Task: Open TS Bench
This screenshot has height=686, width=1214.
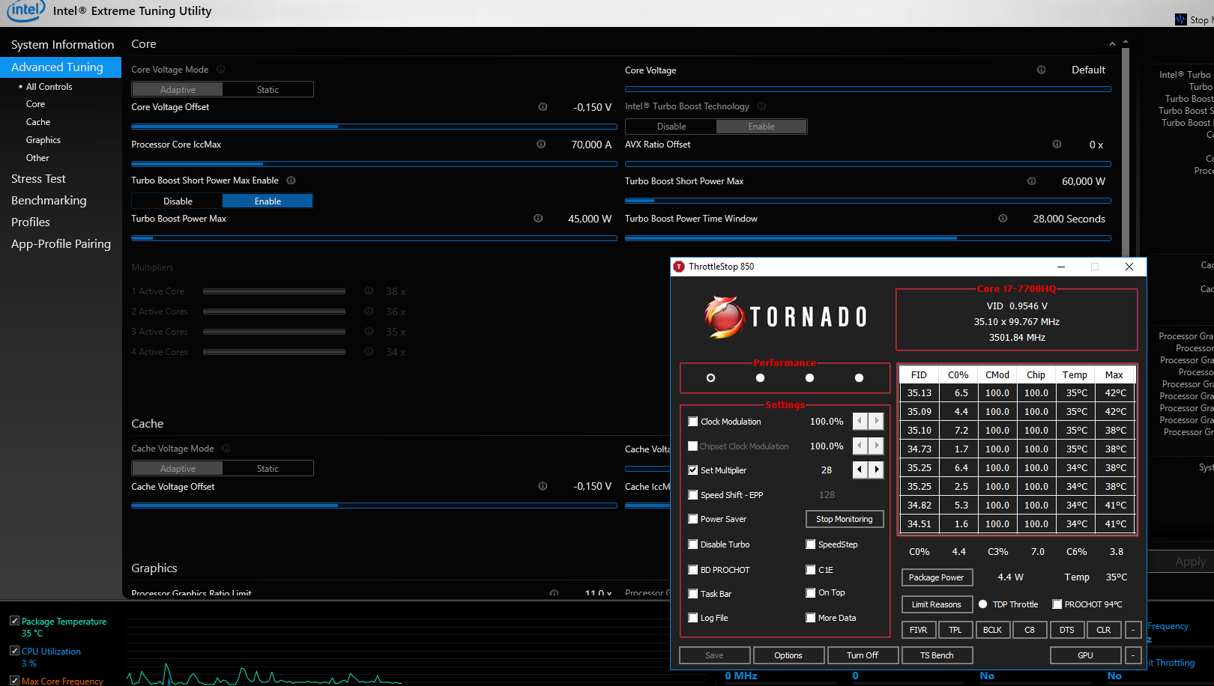Action: pos(937,655)
